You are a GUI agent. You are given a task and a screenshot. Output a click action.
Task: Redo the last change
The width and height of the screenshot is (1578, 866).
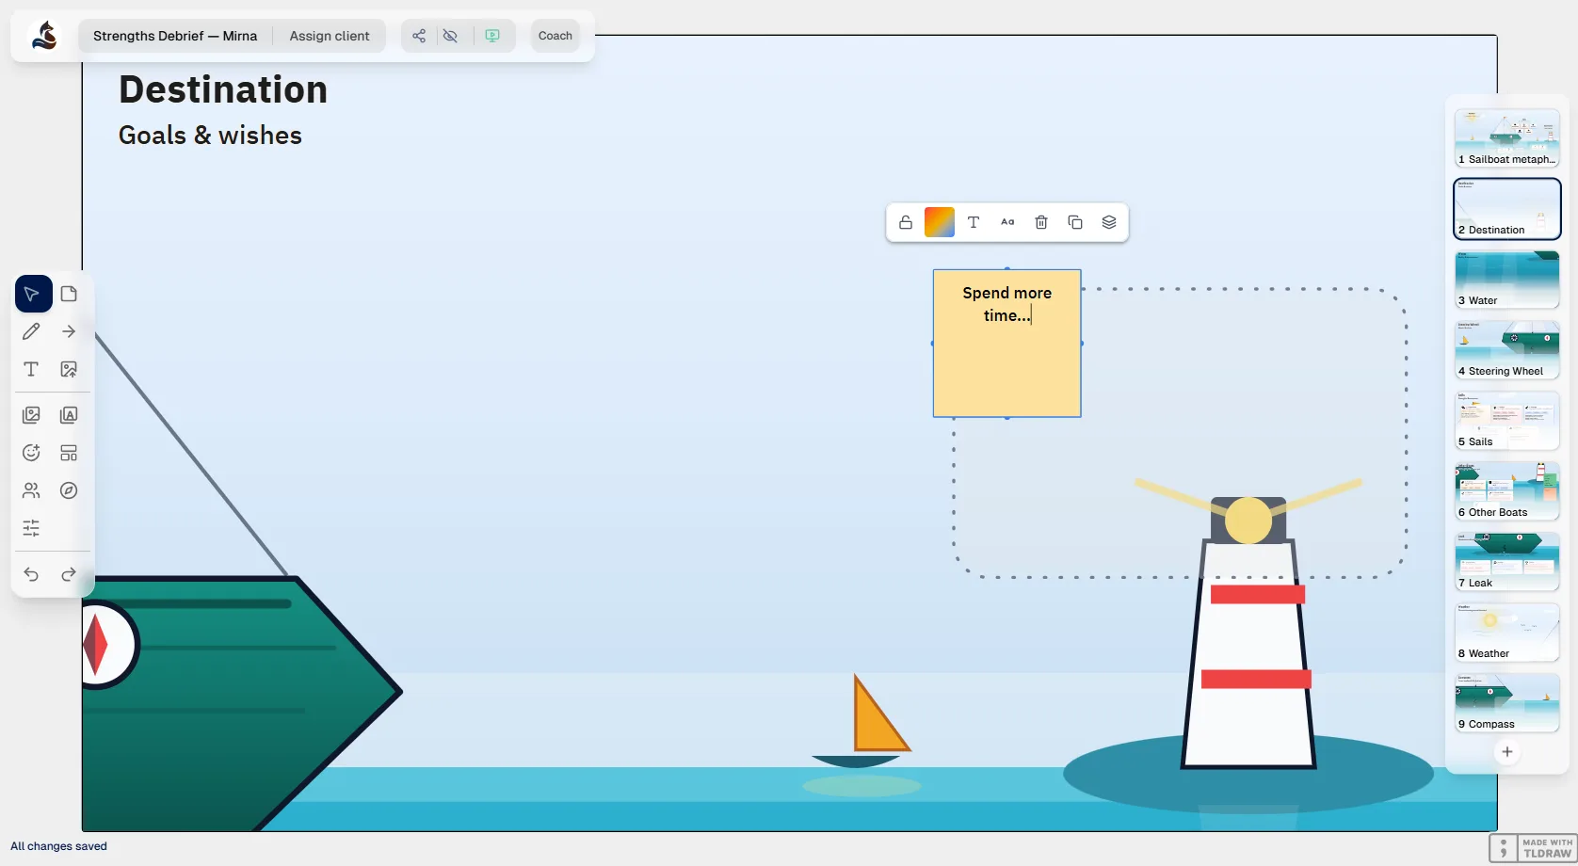point(69,574)
